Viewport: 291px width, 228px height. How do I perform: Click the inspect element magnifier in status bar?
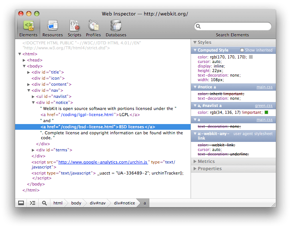point(44,203)
